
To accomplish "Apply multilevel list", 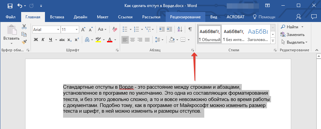I will coord(148,30).
